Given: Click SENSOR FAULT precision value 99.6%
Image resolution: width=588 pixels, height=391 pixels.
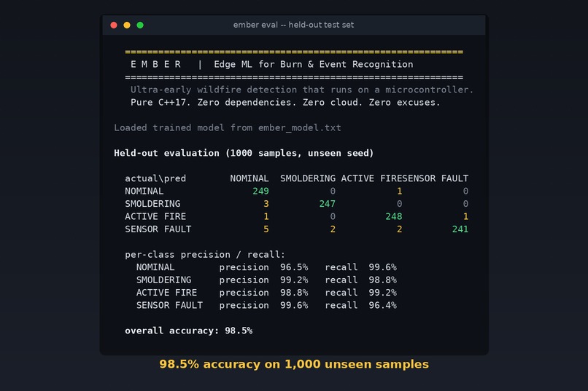Looking at the screenshot, I should tap(294, 306).
